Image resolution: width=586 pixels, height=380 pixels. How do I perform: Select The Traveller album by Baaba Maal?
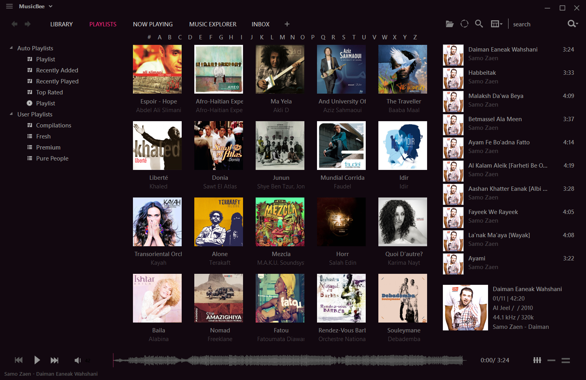click(403, 69)
